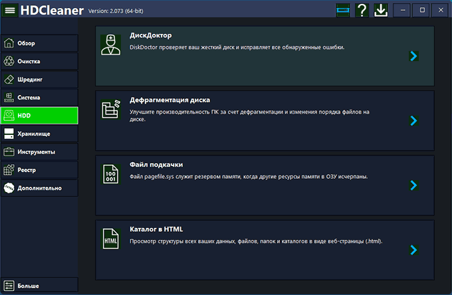The image size is (452, 295).
Task: Expand Файл подкачки with its chevron
Action: (413, 185)
